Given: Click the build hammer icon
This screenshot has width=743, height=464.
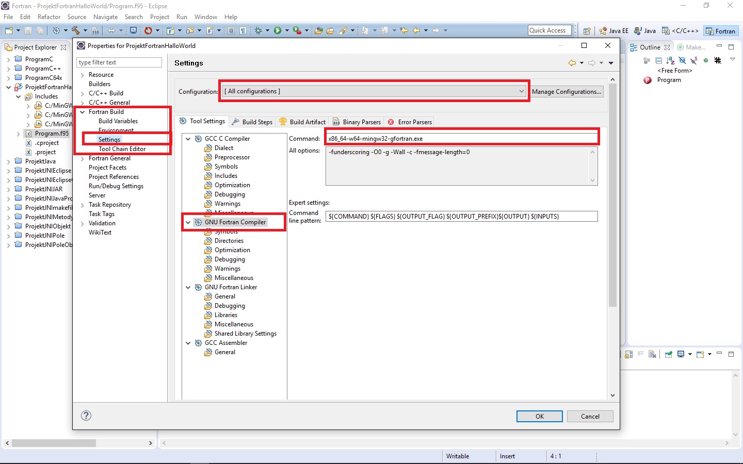Looking at the screenshot, I should coord(75,31).
